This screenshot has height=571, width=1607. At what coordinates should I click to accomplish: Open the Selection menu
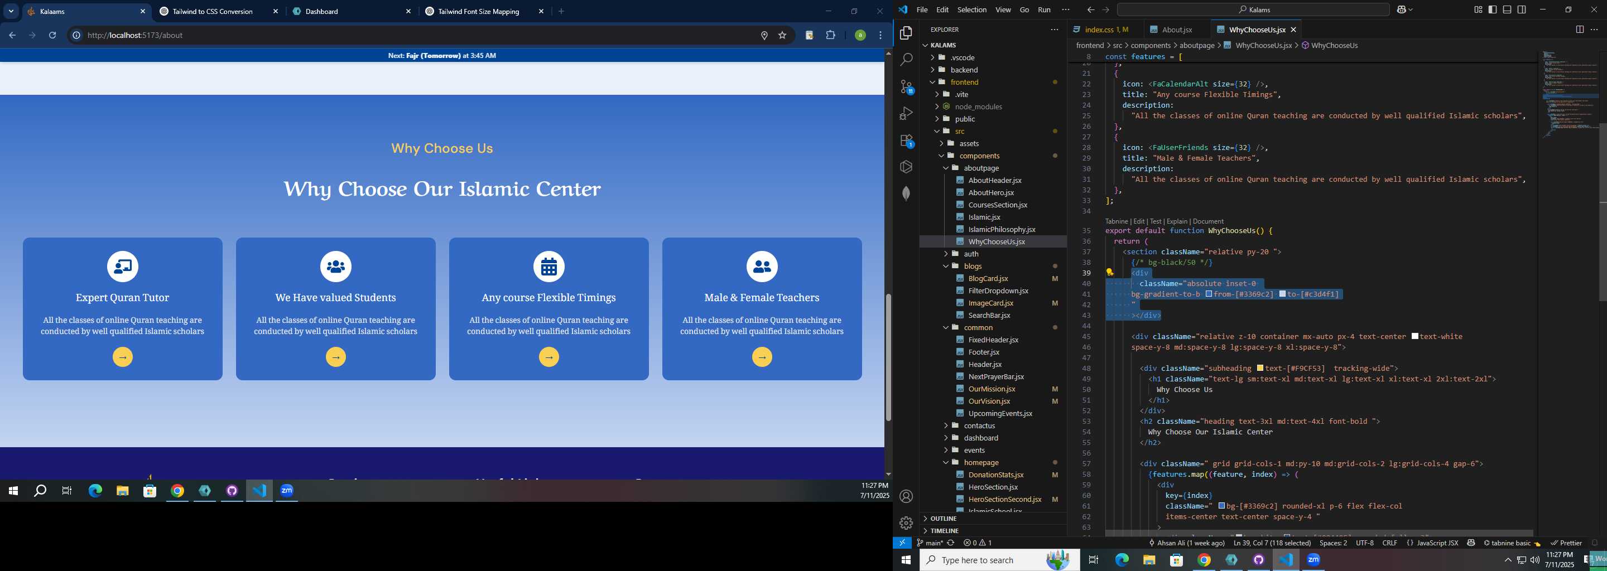pyautogui.click(x=971, y=9)
